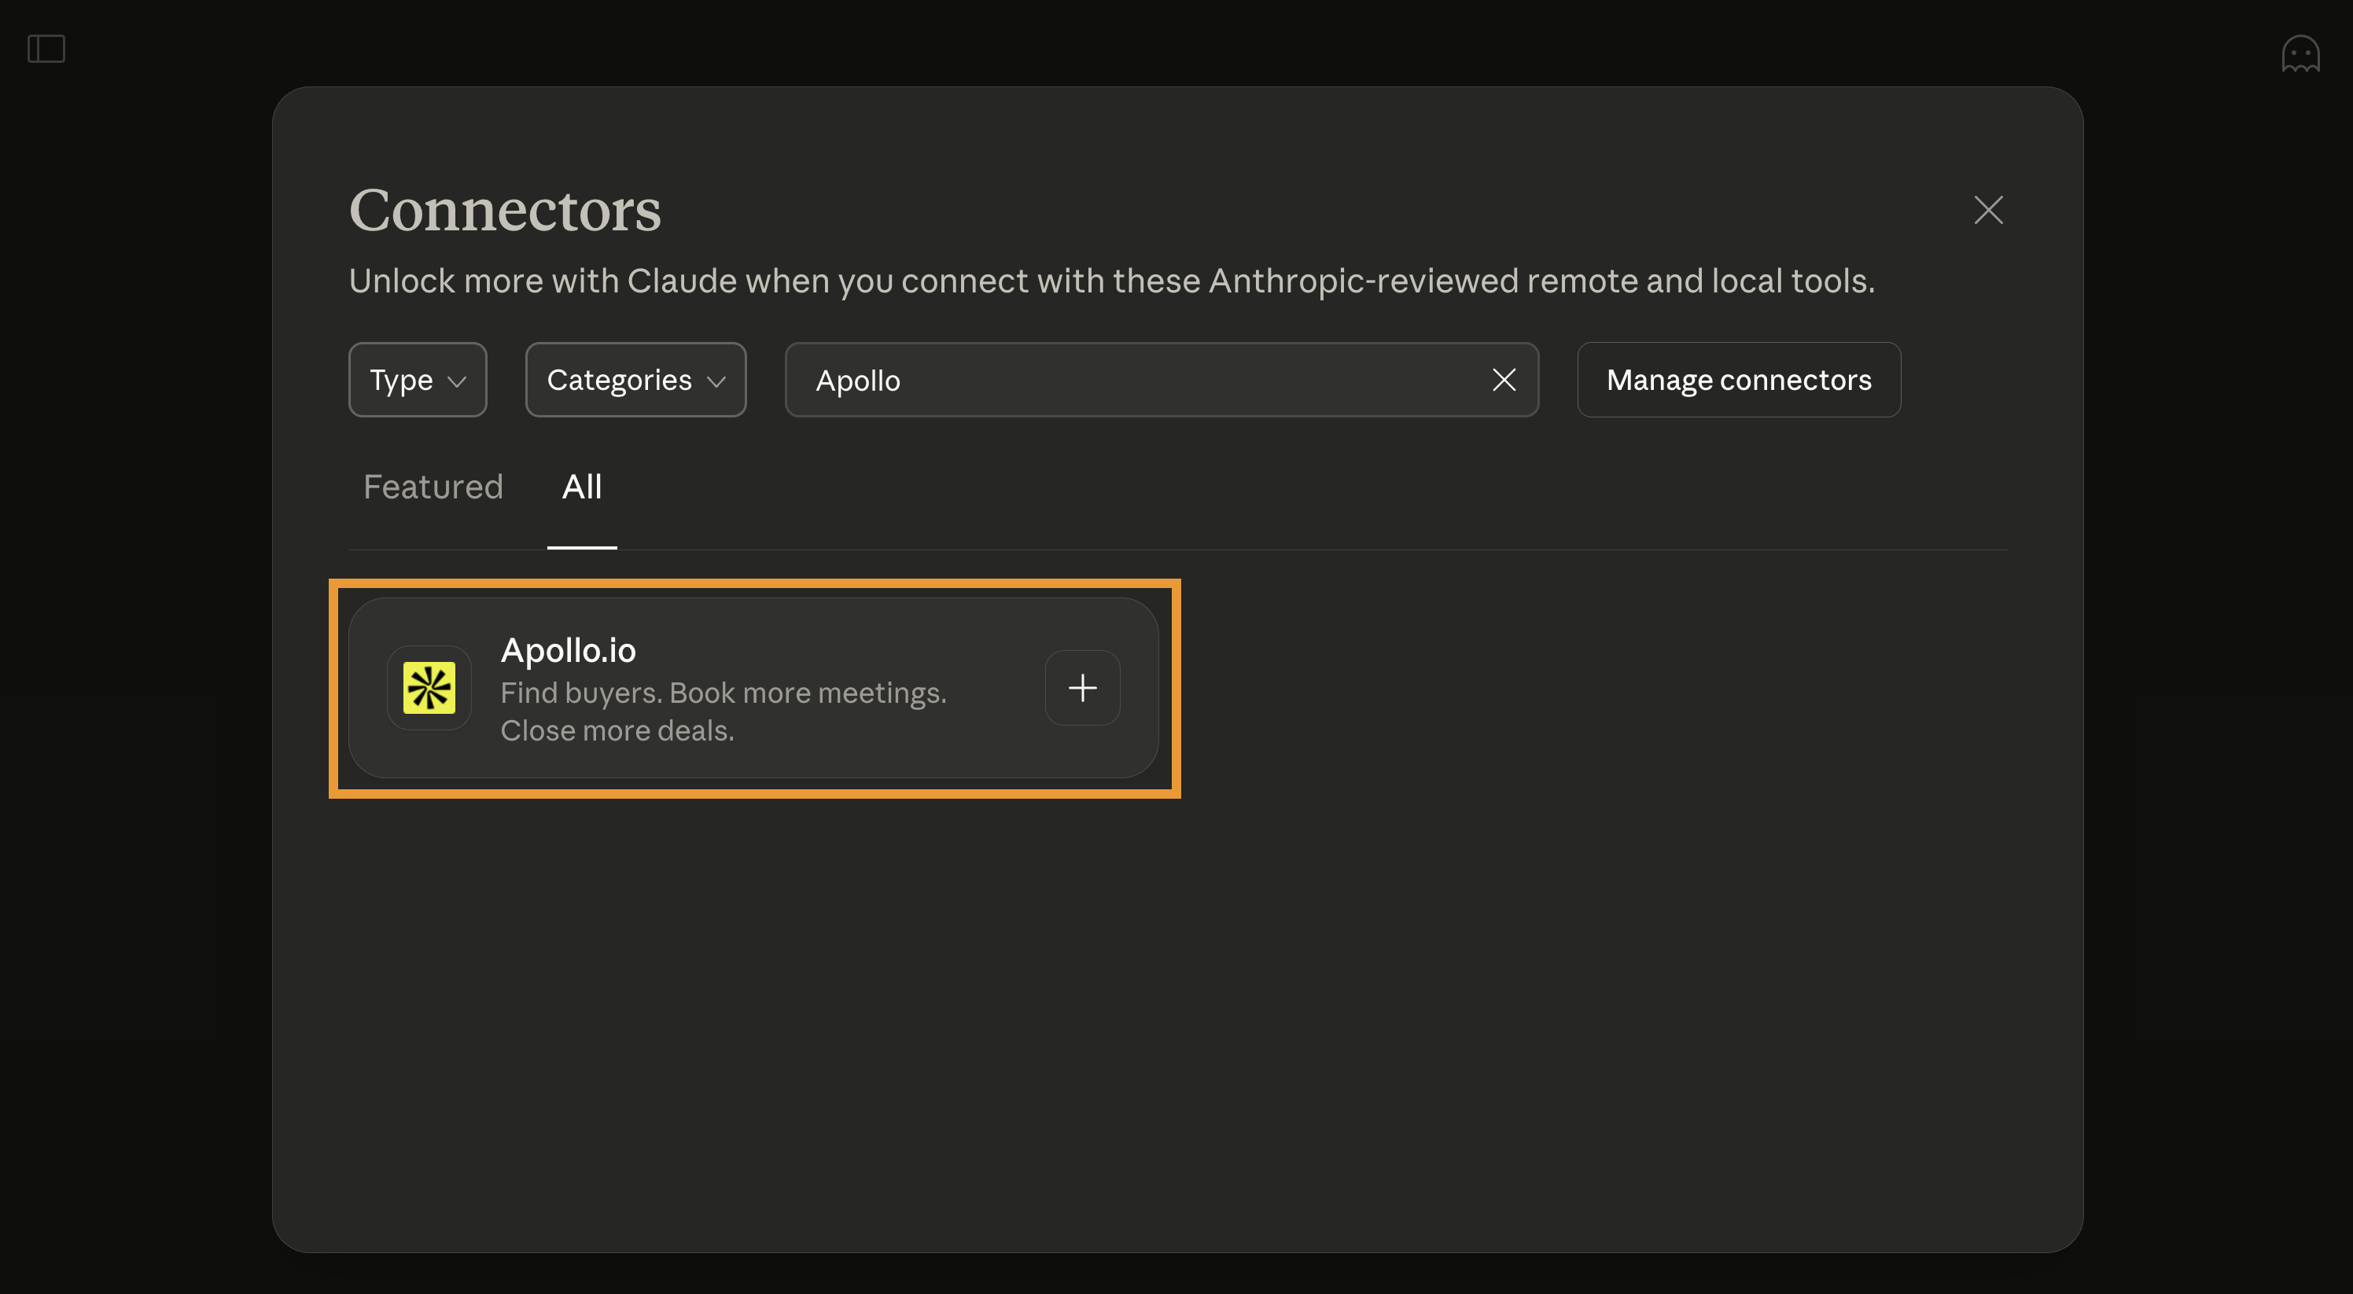Click 'Find buyers. Book more meetings.' text

pos(723,693)
